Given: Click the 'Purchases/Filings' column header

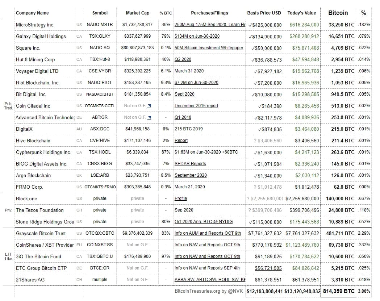Looking at the screenshot, I should (x=210, y=13).
